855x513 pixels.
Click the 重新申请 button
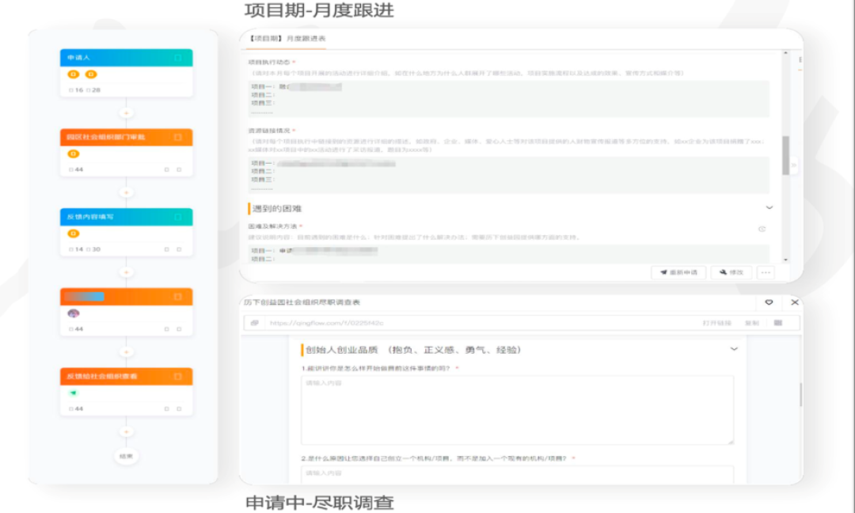(678, 272)
